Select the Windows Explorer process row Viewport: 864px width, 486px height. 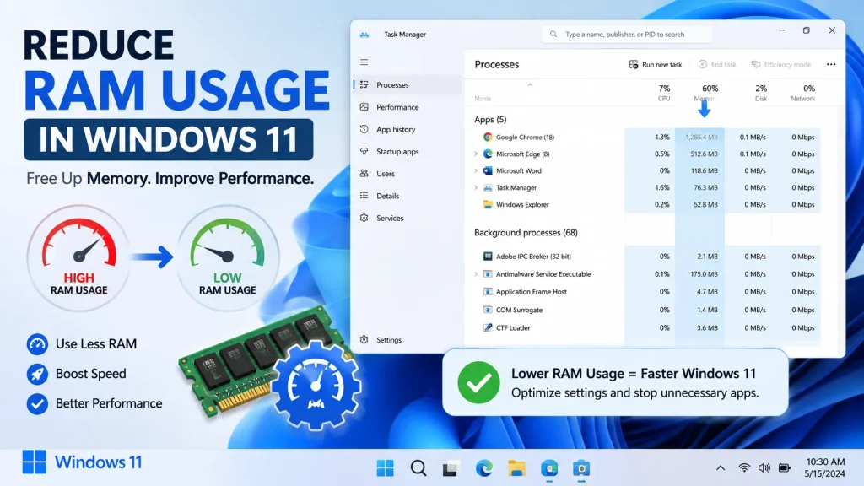point(647,204)
